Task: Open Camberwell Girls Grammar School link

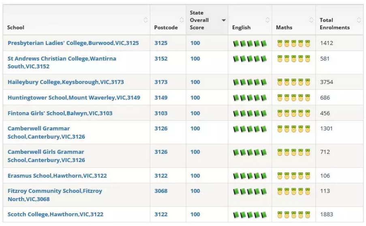Action: pos(46,156)
